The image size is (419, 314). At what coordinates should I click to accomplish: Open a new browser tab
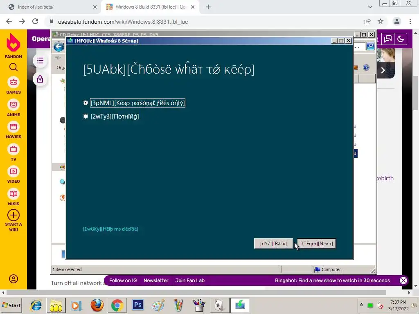(208, 7)
